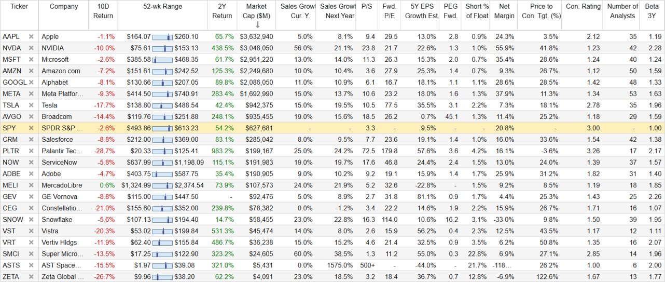Screen dimensions: 665x282
Task: Remove CRM row using its × icon
Action: 31,140
